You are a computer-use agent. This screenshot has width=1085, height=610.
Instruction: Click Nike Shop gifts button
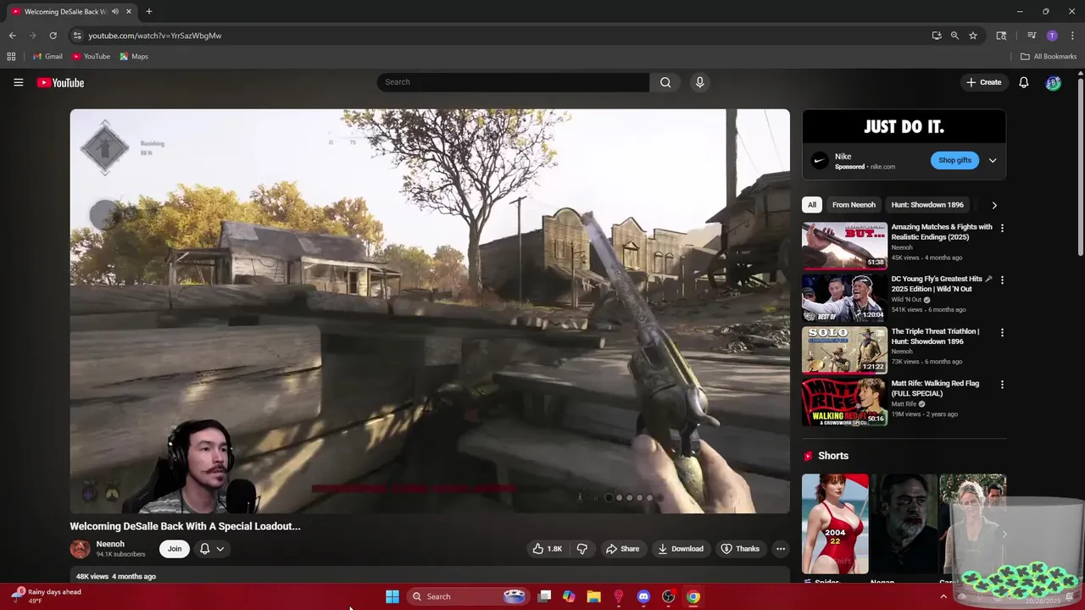point(954,160)
